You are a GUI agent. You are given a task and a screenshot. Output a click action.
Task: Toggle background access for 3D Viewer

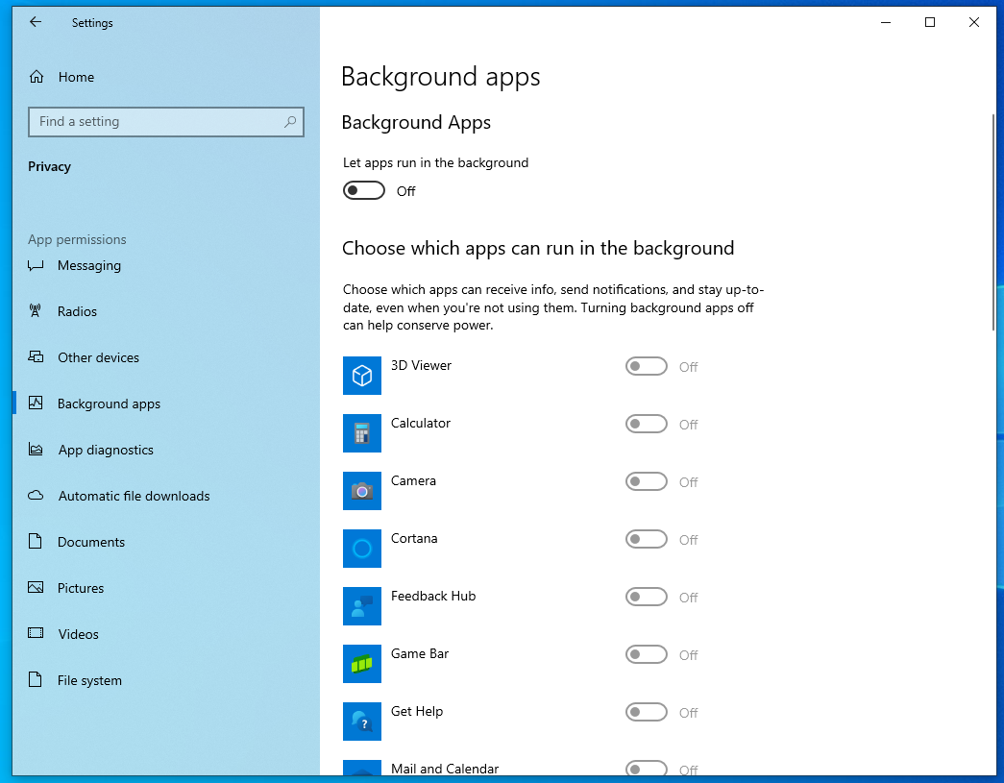coord(646,366)
